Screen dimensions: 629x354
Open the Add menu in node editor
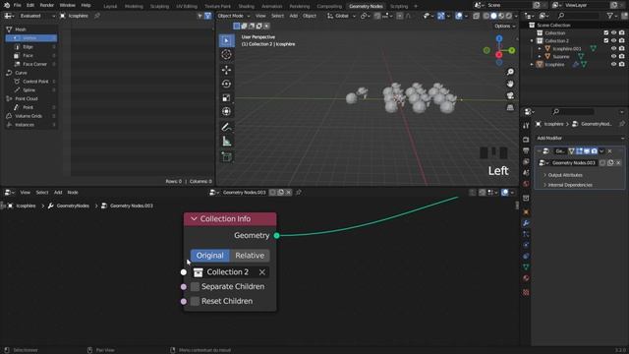58,193
